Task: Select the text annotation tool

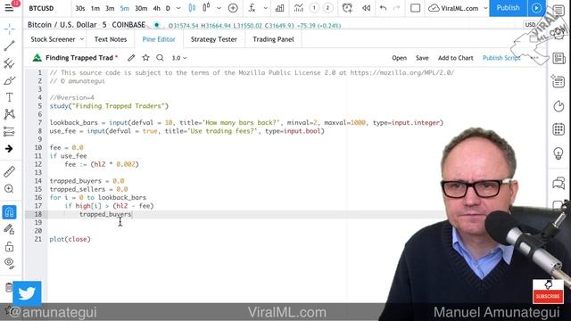Action: pyautogui.click(x=9, y=97)
